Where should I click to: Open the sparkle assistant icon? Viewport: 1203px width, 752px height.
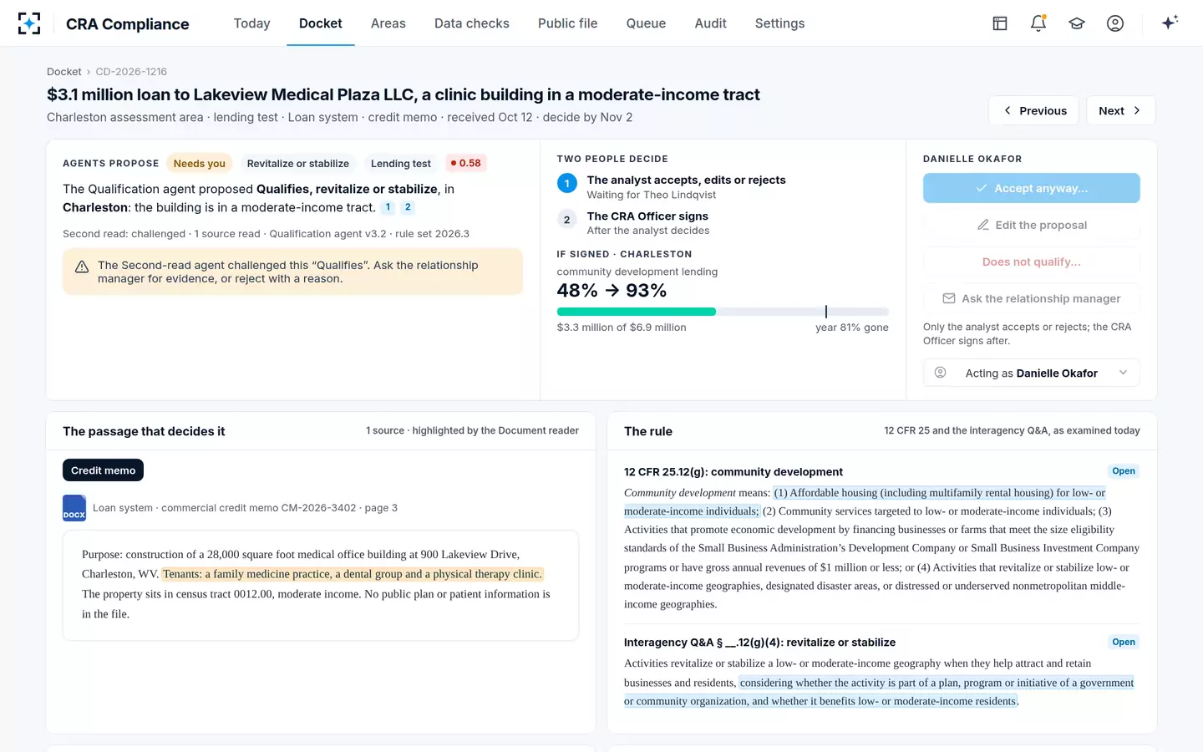click(1170, 23)
